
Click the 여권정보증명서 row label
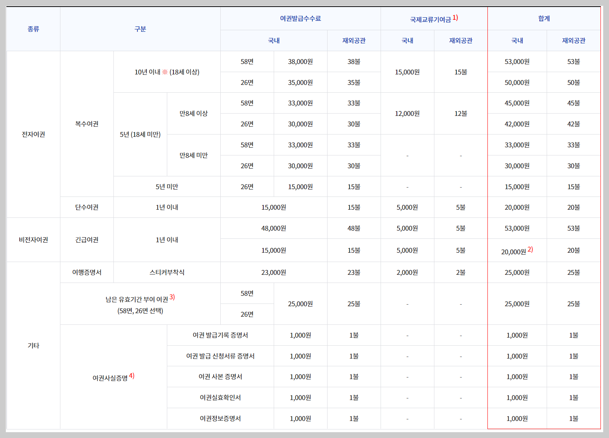point(220,419)
